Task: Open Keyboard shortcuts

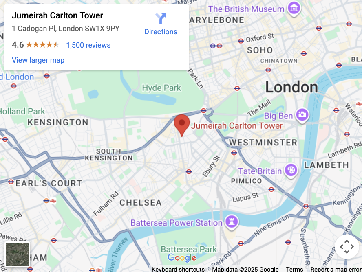Action: pyautogui.click(x=178, y=269)
